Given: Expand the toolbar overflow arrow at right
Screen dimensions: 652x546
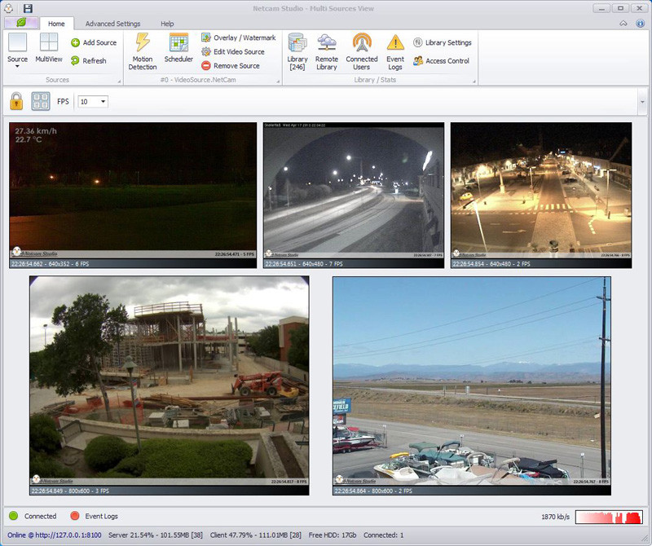Looking at the screenshot, I should 642,102.
